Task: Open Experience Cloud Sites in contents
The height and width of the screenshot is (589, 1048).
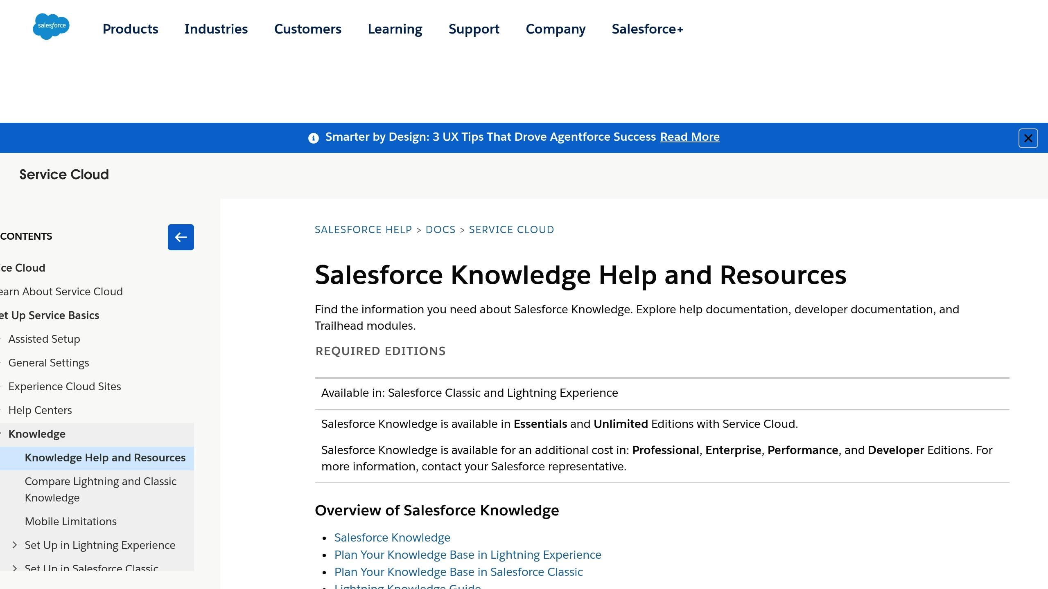Action: pyautogui.click(x=65, y=387)
